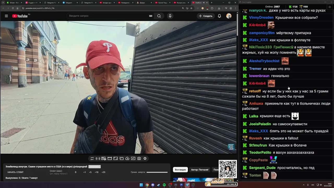Switch to the Студия tab
This screenshot has width=334, height=188.
[x=33, y=3]
